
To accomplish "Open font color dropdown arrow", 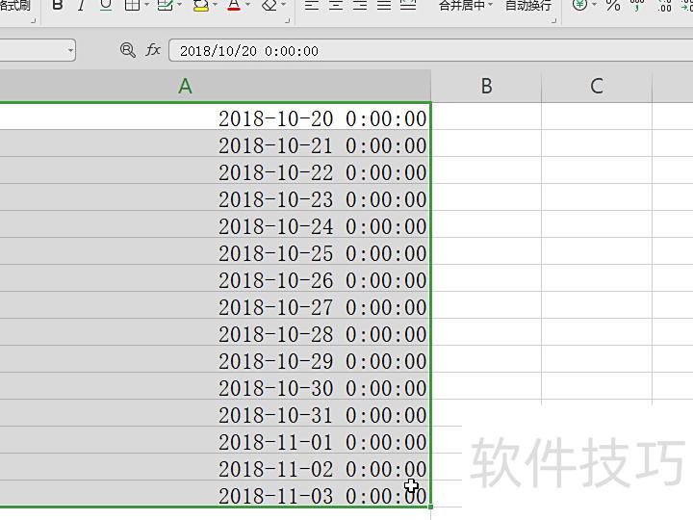I will 247,5.
